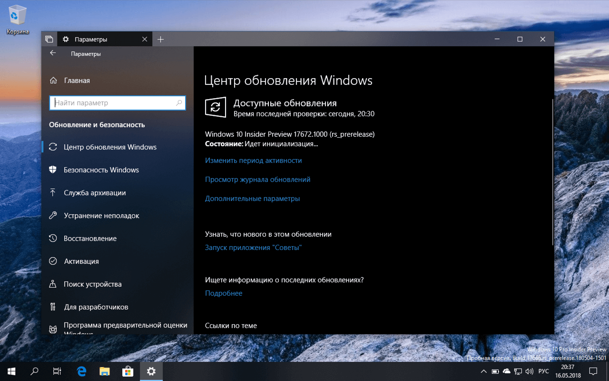Launch Запуск приложения "Советы" link

(253, 248)
